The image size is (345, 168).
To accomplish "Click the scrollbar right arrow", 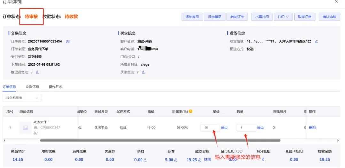I will coord(338,140).
